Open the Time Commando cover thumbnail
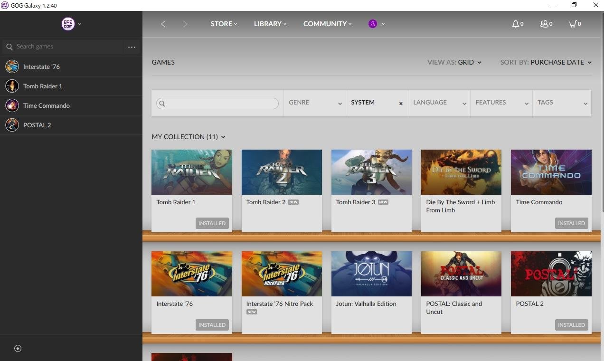The image size is (604, 361). pos(551,172)
